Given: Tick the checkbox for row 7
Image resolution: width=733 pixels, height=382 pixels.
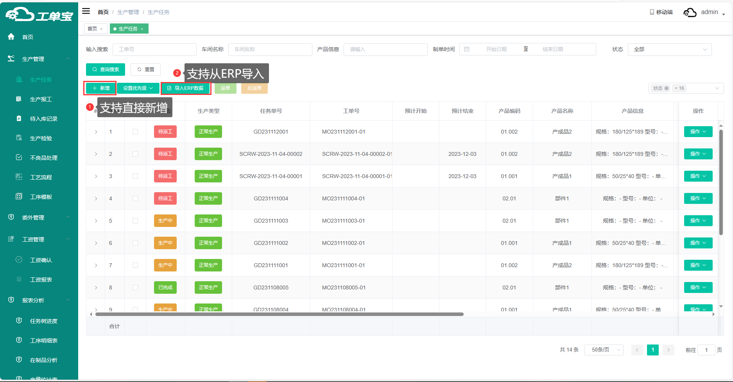Looking at the screenshot, I should (135, 265).
